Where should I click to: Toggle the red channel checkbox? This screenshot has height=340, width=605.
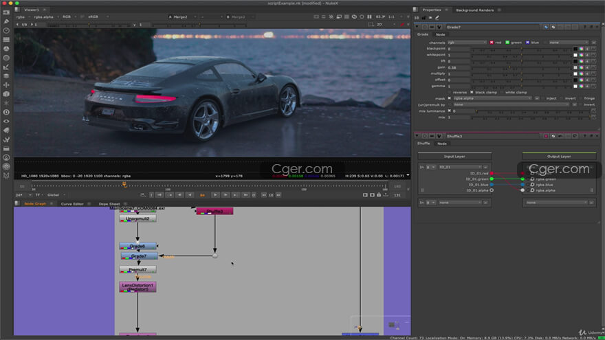coord(492,43)
